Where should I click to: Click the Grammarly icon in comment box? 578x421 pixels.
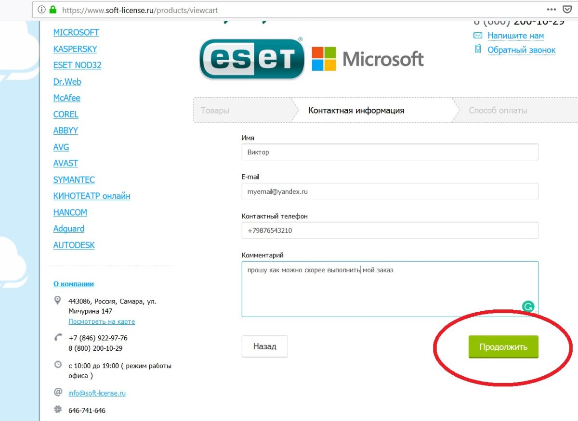[528, 306]
